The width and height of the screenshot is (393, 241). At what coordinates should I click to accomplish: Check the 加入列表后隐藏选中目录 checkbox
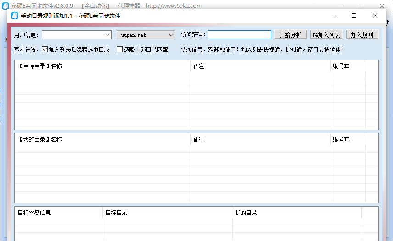coord(45,49)
